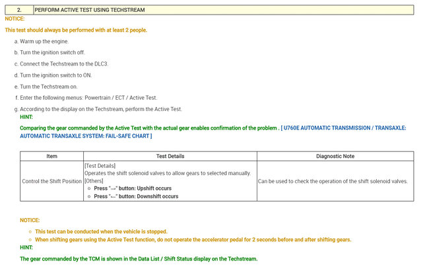Click the 'Item' column header

(52, 156)
